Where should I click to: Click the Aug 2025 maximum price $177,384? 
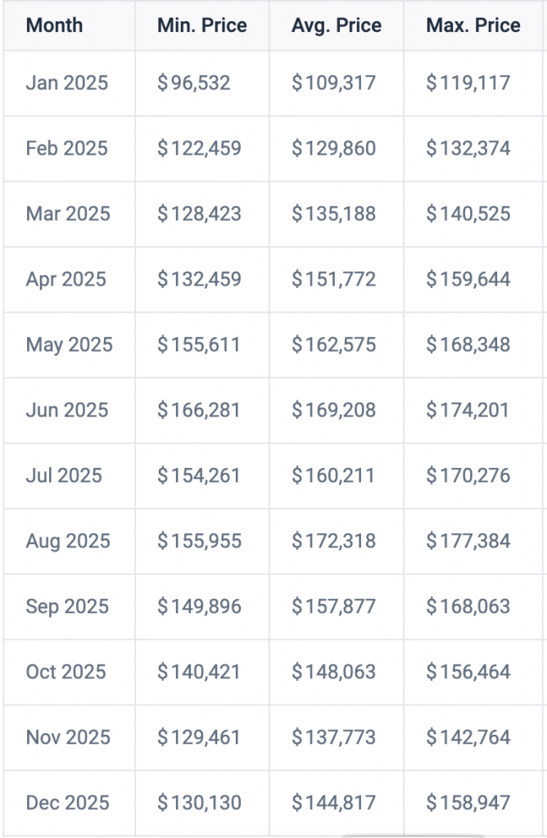click(x=468, y=541)
